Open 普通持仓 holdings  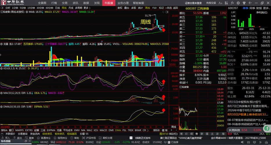pos(44,138)
